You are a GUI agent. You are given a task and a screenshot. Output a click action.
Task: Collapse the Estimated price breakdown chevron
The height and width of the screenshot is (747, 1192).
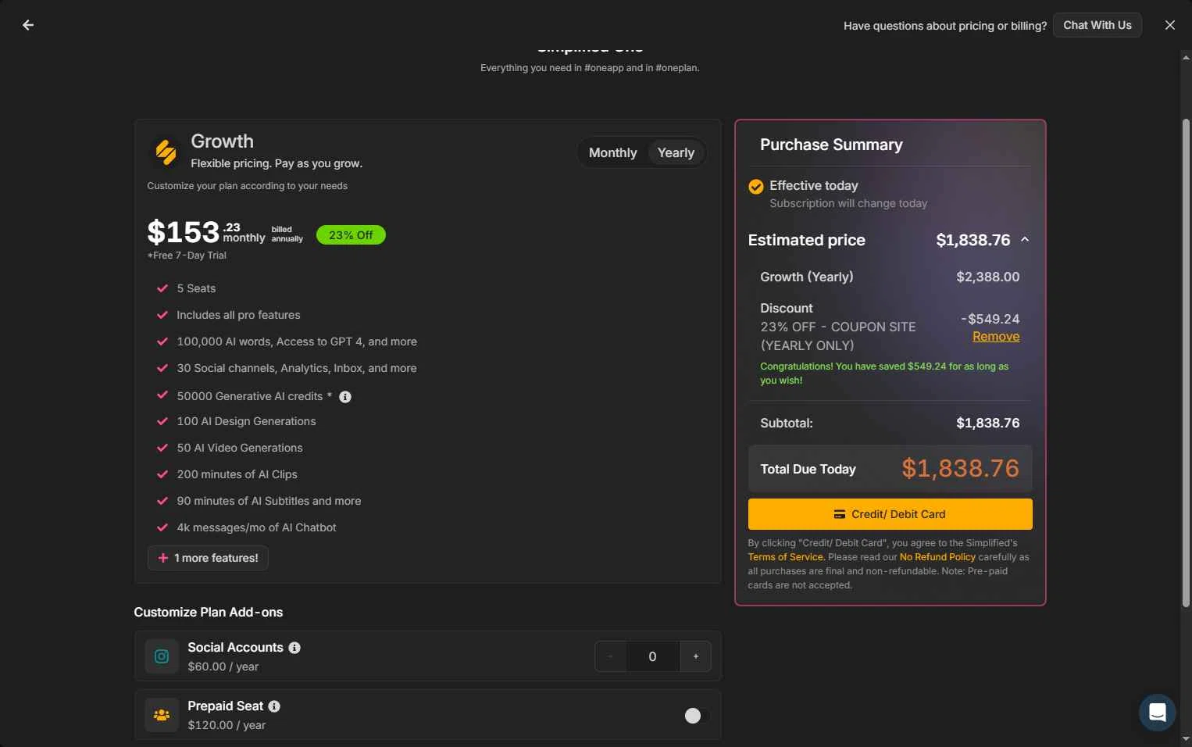click(1025, 240)
